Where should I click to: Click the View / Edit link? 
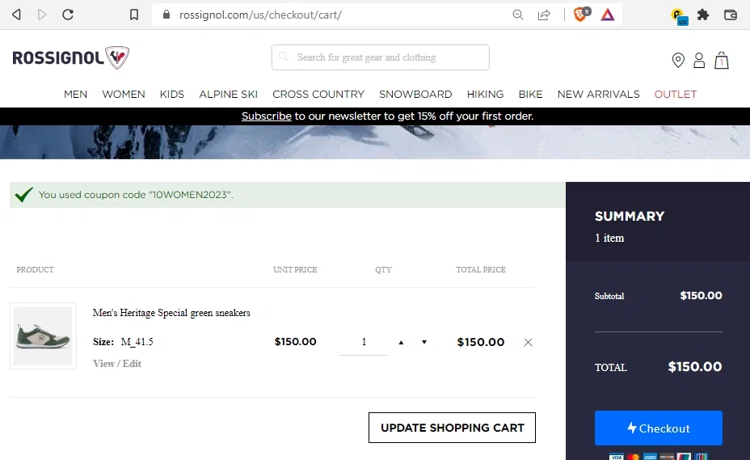coord(117,364)
